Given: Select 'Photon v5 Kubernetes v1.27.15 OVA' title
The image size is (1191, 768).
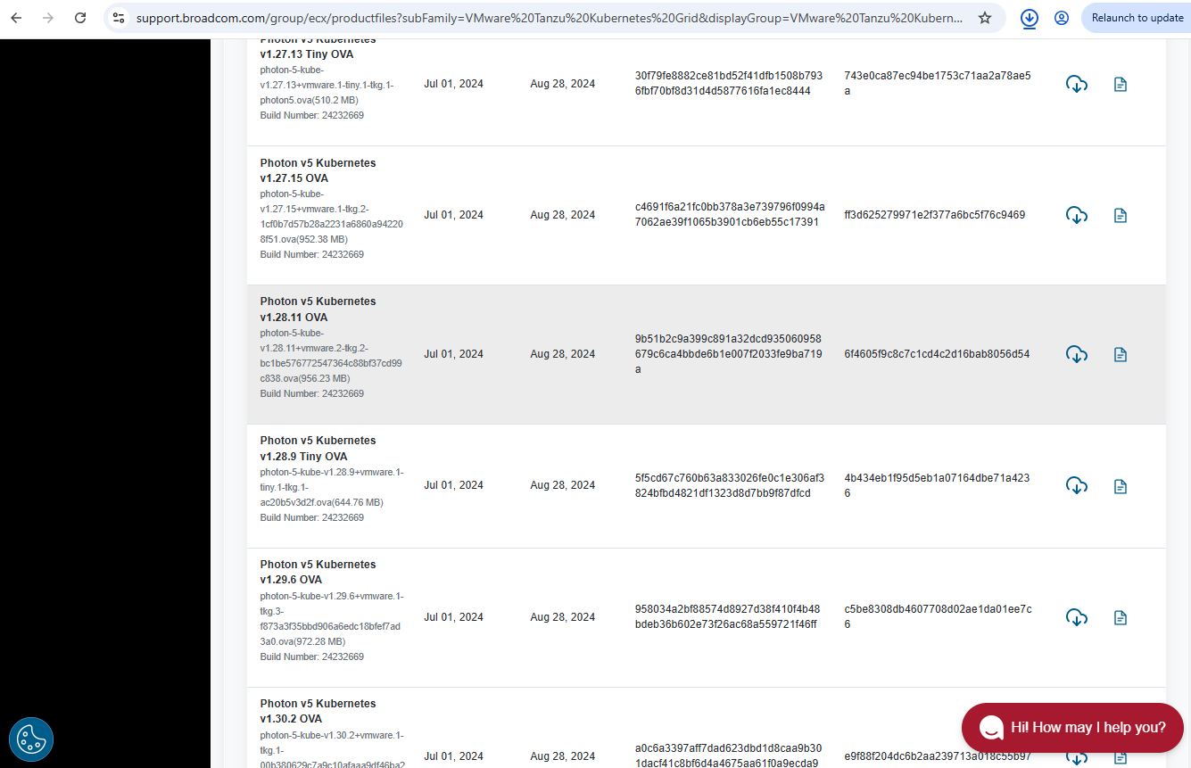Looking at the screenshot, I should (318, 170).
